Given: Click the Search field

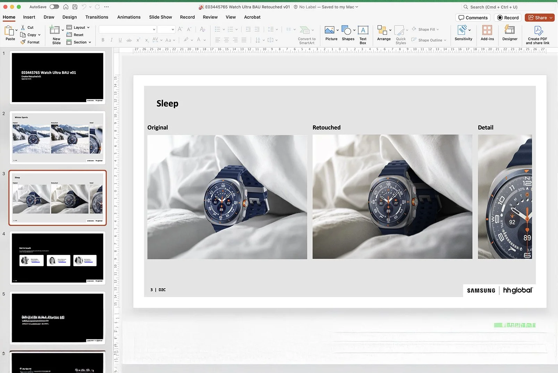Looking at the screenshot, I should (509, 7).
